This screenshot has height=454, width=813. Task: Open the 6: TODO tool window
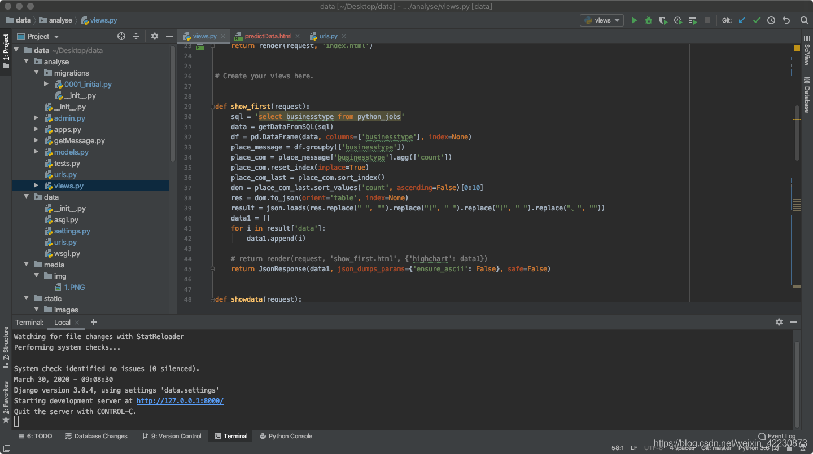pos(35,436)
